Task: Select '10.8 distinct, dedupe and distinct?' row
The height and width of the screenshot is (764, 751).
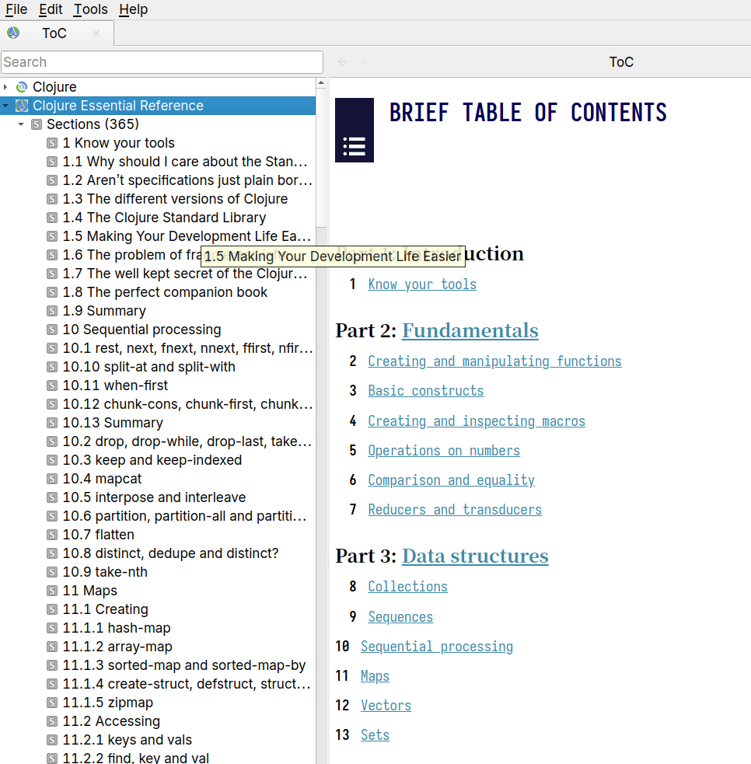Action: point(158,553)
